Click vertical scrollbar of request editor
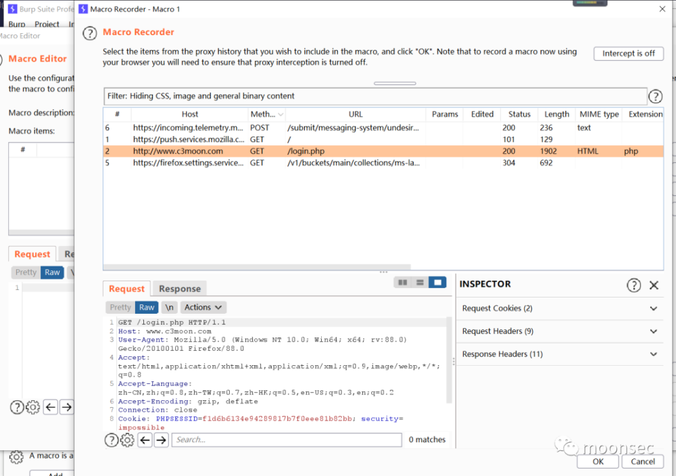676x476 pixels. [x=448, y=360]
